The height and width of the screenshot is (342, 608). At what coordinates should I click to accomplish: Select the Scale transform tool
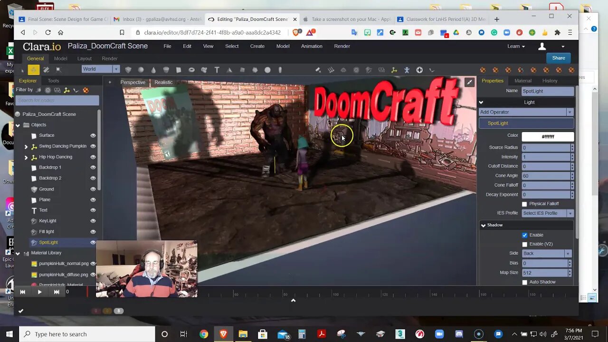(58, 70)
